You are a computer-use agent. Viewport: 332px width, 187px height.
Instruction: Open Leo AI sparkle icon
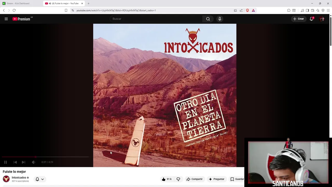pyautogui.click(x=318, y=10)
